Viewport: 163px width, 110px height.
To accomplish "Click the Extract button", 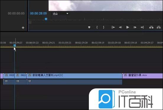I will (159, 27).
